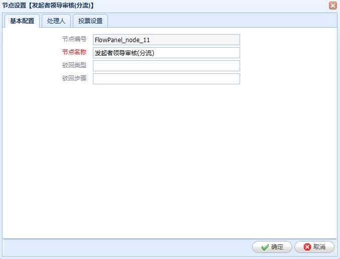Viewport: 340px width, 259px height.
Task: Click the 节点编号 label
Action: click(x=74, y=39)
